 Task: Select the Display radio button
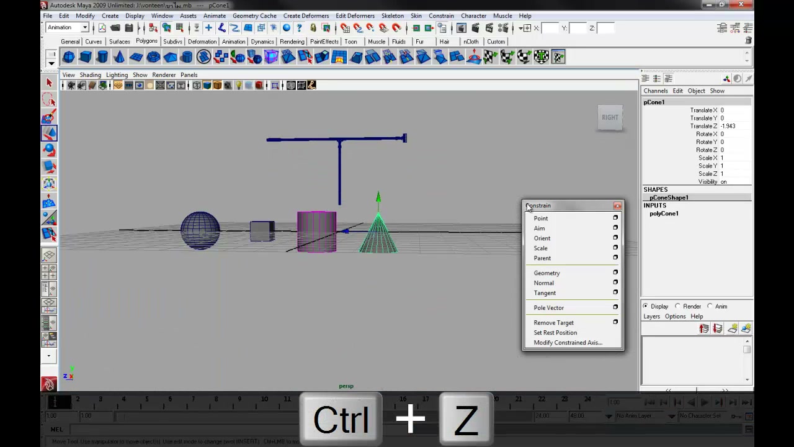tap(646, 306)
